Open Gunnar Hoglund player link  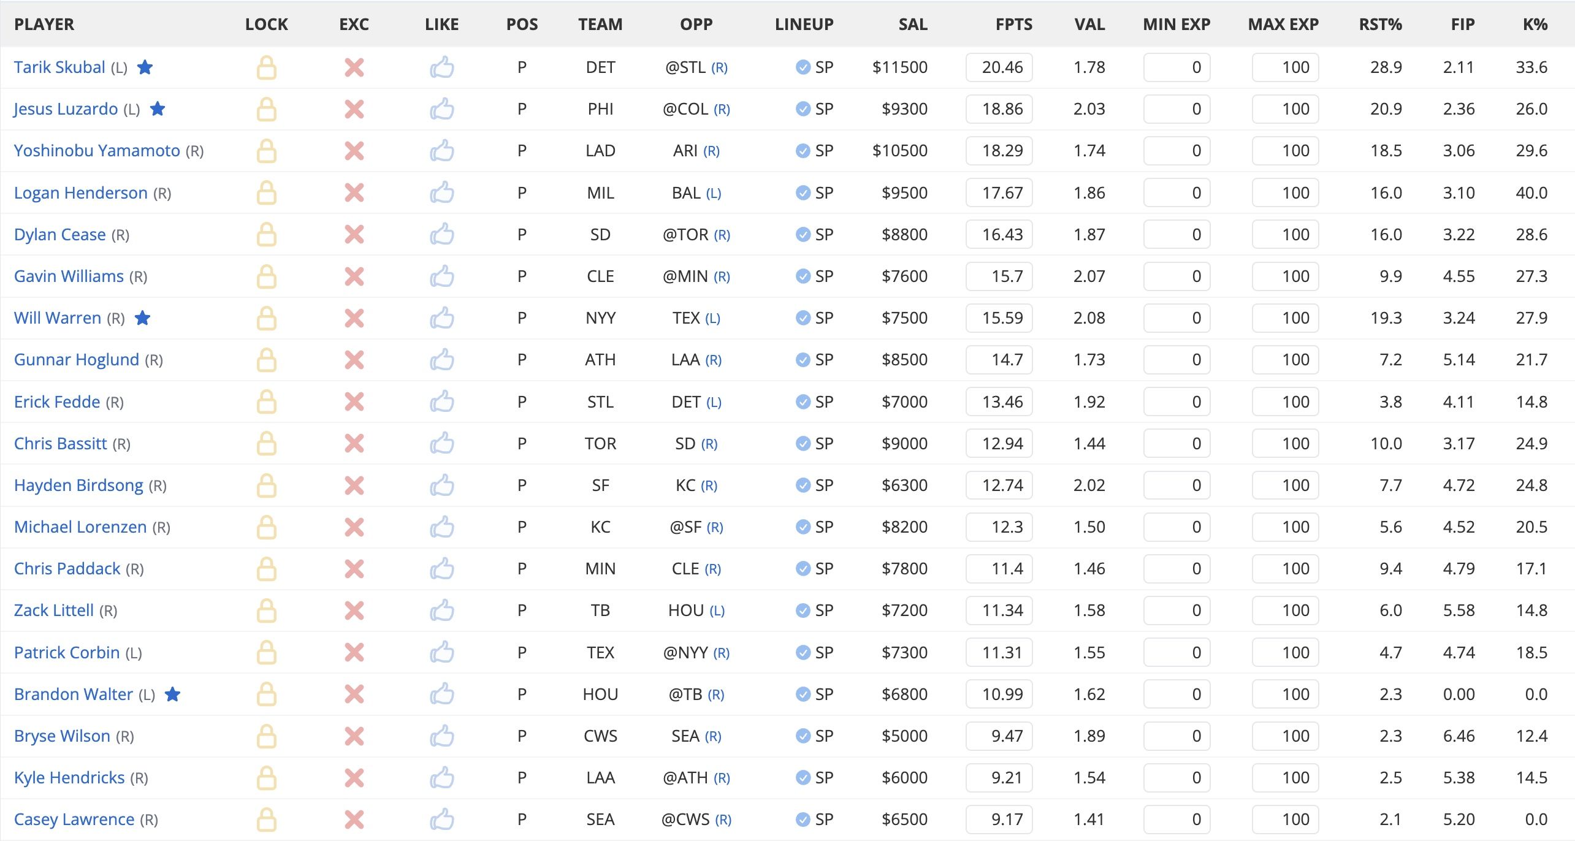click(77, 360)
